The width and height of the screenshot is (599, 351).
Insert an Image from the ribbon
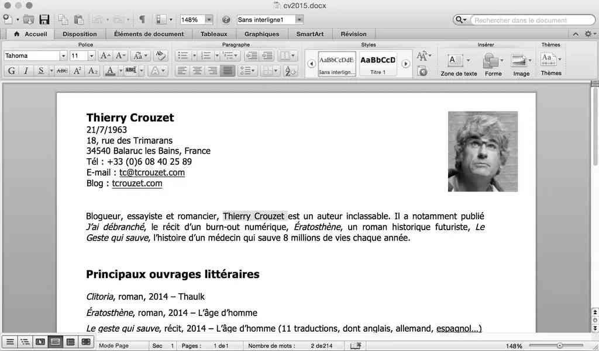click(x=521, y=64)
